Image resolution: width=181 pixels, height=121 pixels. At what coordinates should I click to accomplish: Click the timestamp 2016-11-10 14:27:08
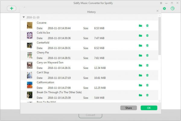[x=59, y=88]
